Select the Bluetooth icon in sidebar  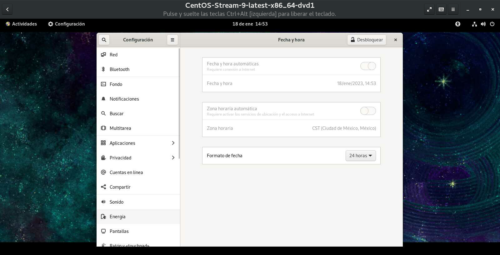[x=103, y=69]
